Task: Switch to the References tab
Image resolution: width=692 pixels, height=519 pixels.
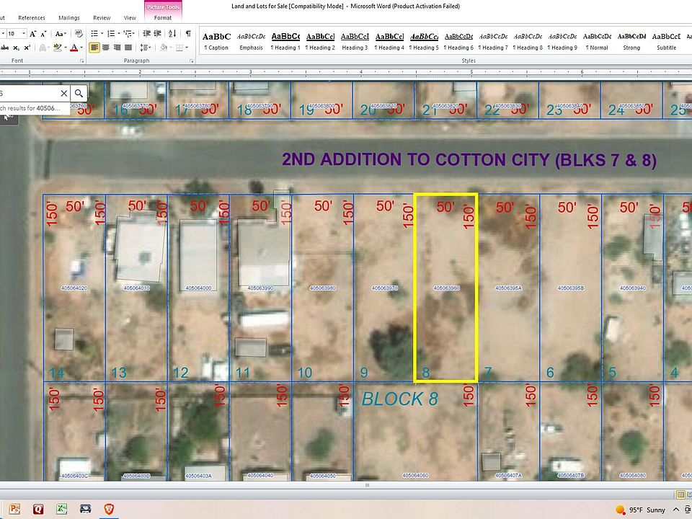Action: (x=32, y=18)
